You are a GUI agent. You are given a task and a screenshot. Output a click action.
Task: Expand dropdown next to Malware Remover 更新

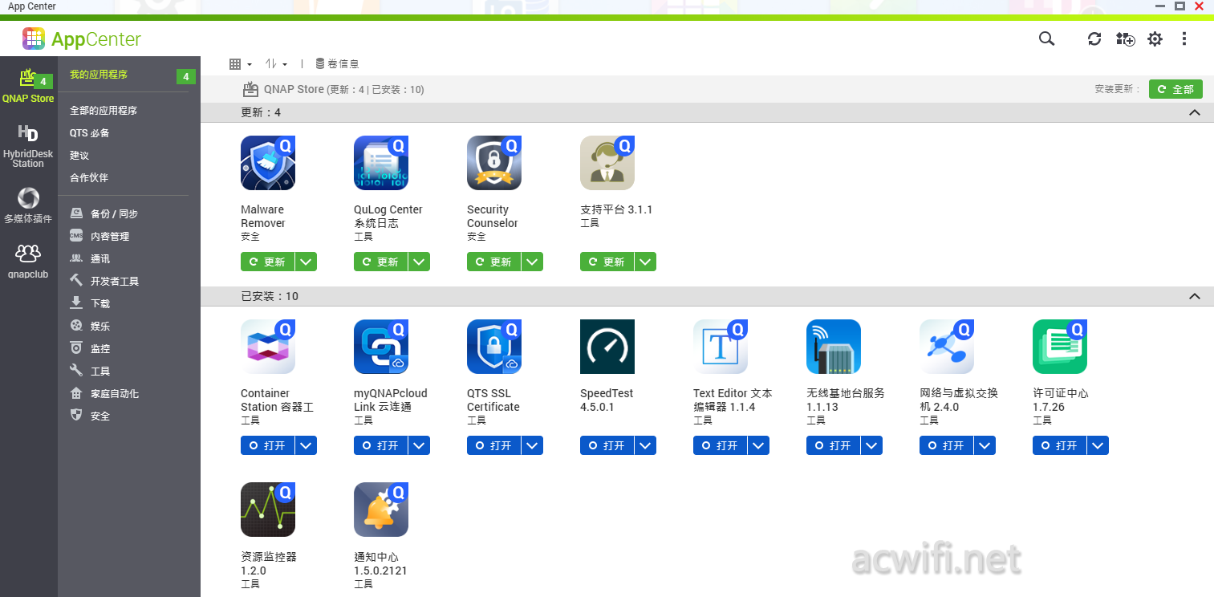(x=307, y=262)
